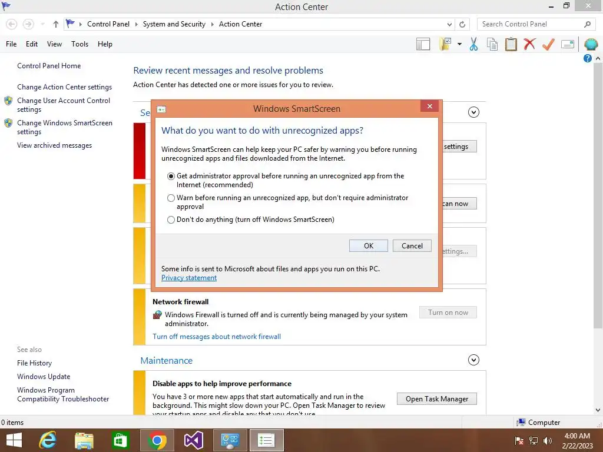Open Change Action Center settings

[64, 87]
